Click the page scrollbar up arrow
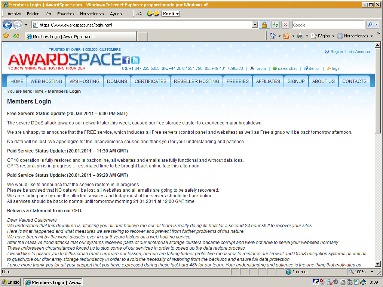This screenshot has height=287, width=383. [x=378, y=45]
